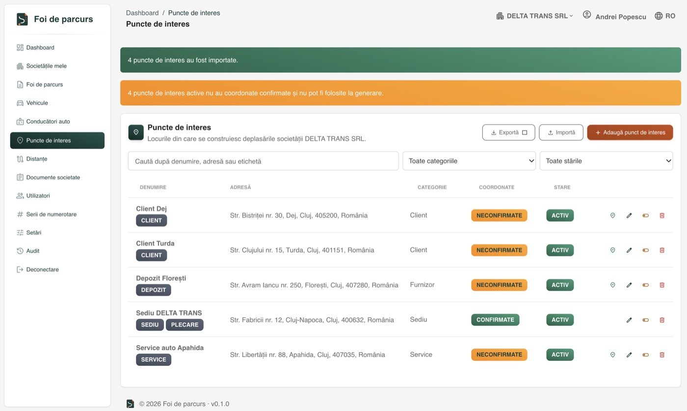
Task: Open Serii de numerotare menu item
Action: pos(57,214)
